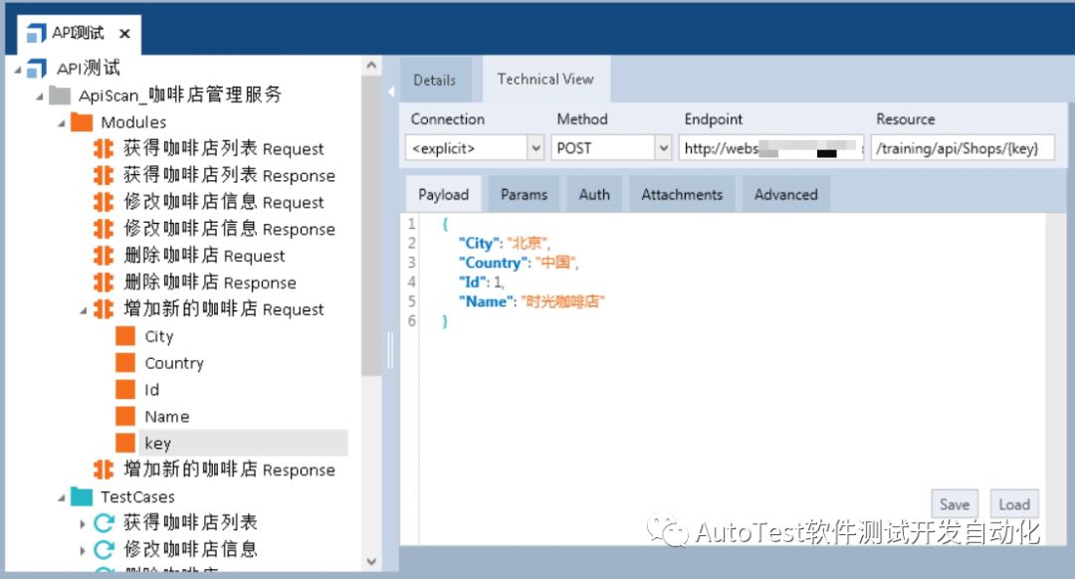Click the orange attribute icon beside Id
This screenshot has width=1075, height=579.
pyautogui.click(x=125, y=389)
